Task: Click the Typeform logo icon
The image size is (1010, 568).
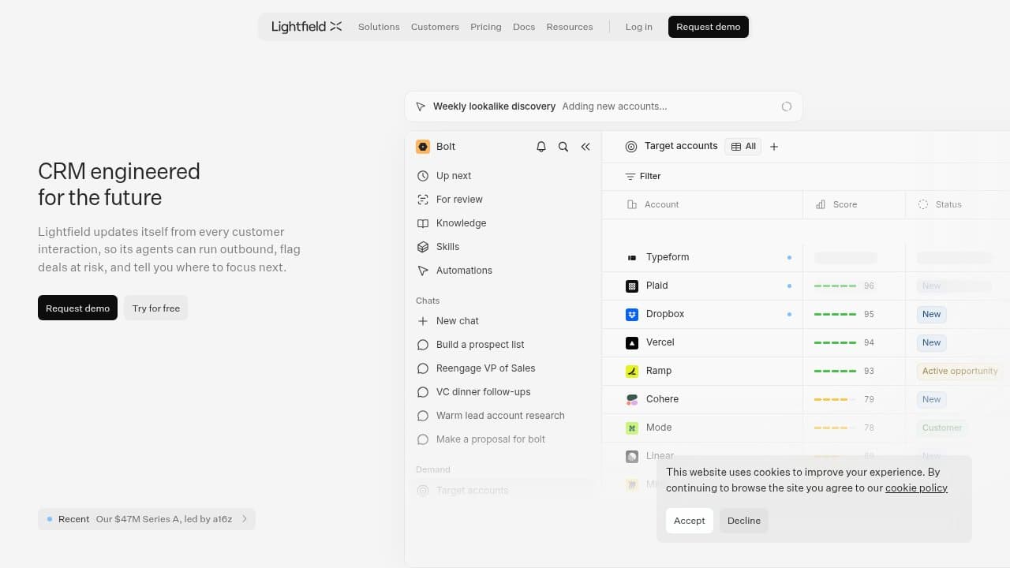Action: [632, 257]
